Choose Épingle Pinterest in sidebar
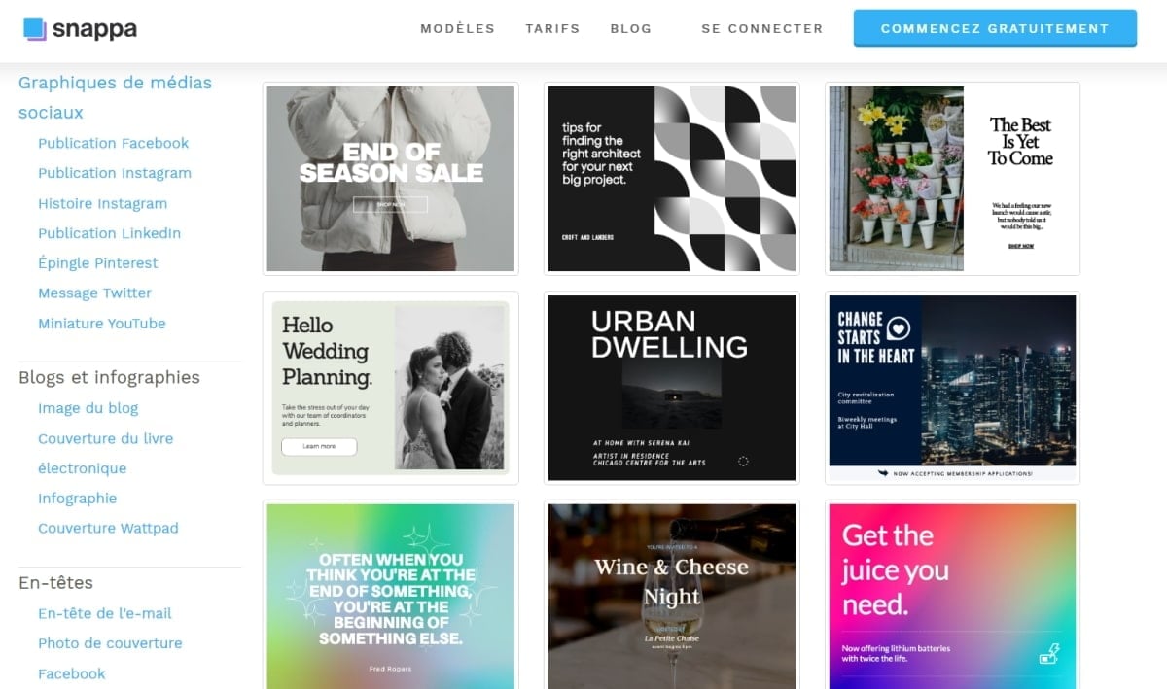1167x689 pixels. [x=97, y=263]
